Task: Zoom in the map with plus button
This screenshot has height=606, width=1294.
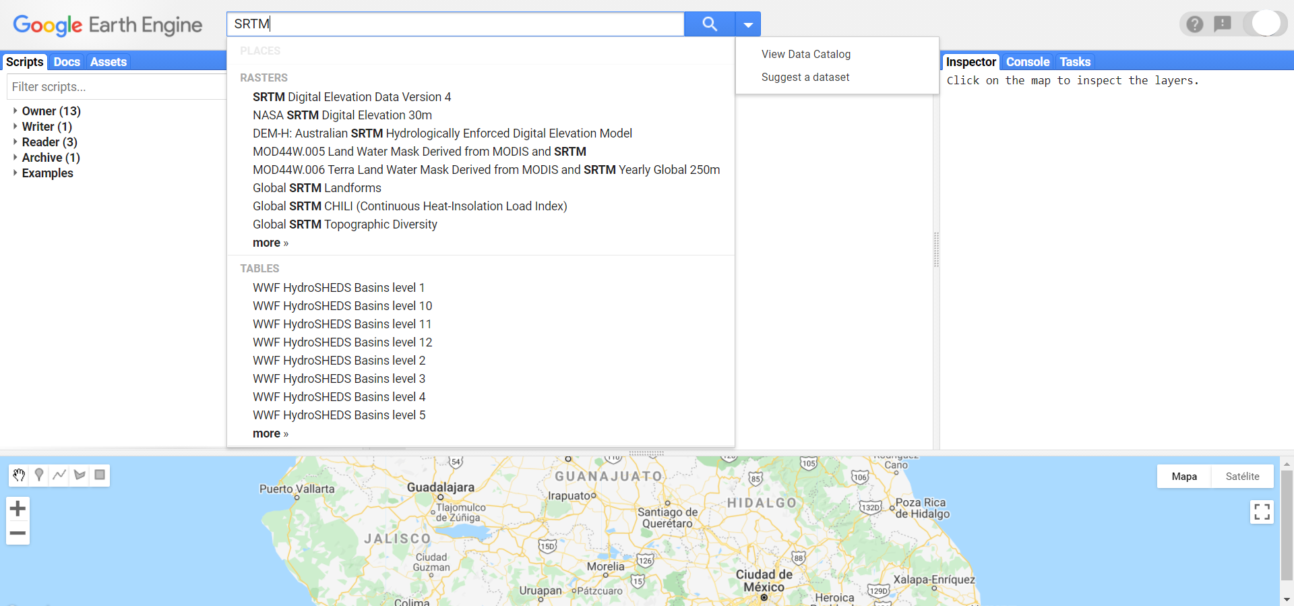Action: tap(18, 509)
